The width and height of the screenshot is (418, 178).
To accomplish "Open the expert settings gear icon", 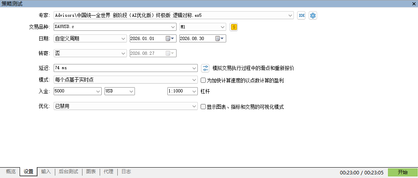I will pos(313,16).
